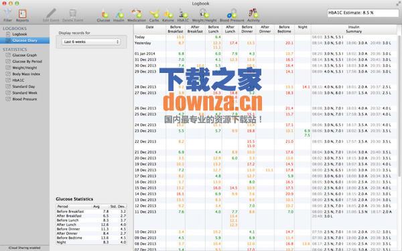Click the After Lunch column header

click(x=230, y=29)
